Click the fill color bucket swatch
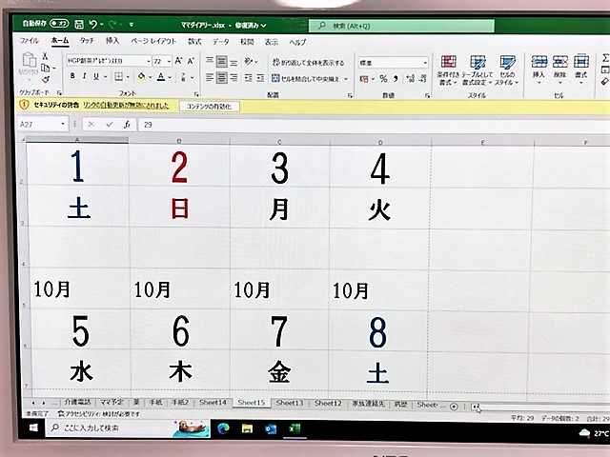Screen dimensions: 610x457 tap(142, 76)
